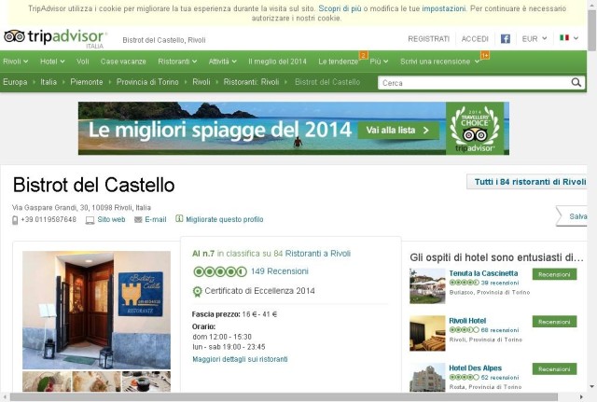This screenshot has height=402, width=597.
Task: Click the Italian flag language icon
Action: pos(564,37)
